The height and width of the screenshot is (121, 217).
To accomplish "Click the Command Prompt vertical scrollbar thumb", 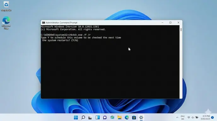I will (x=181, y=30).
